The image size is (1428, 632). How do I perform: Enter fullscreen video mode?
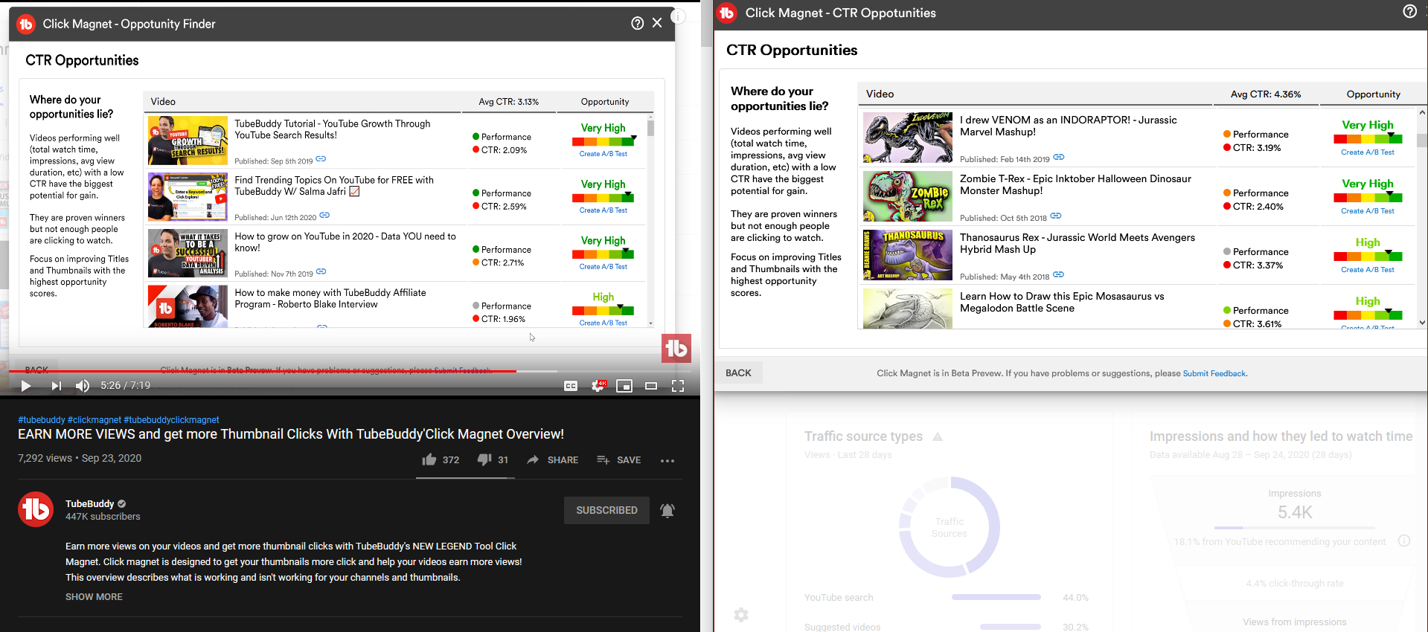pos(678,385)
